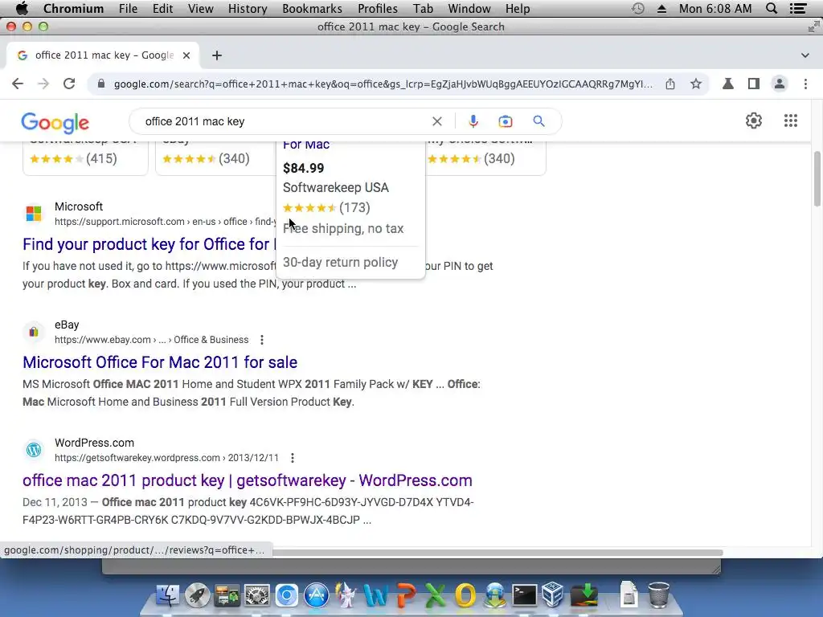Open Notification Center list icon
Screen dimensions: 823x617
point(798,8)
